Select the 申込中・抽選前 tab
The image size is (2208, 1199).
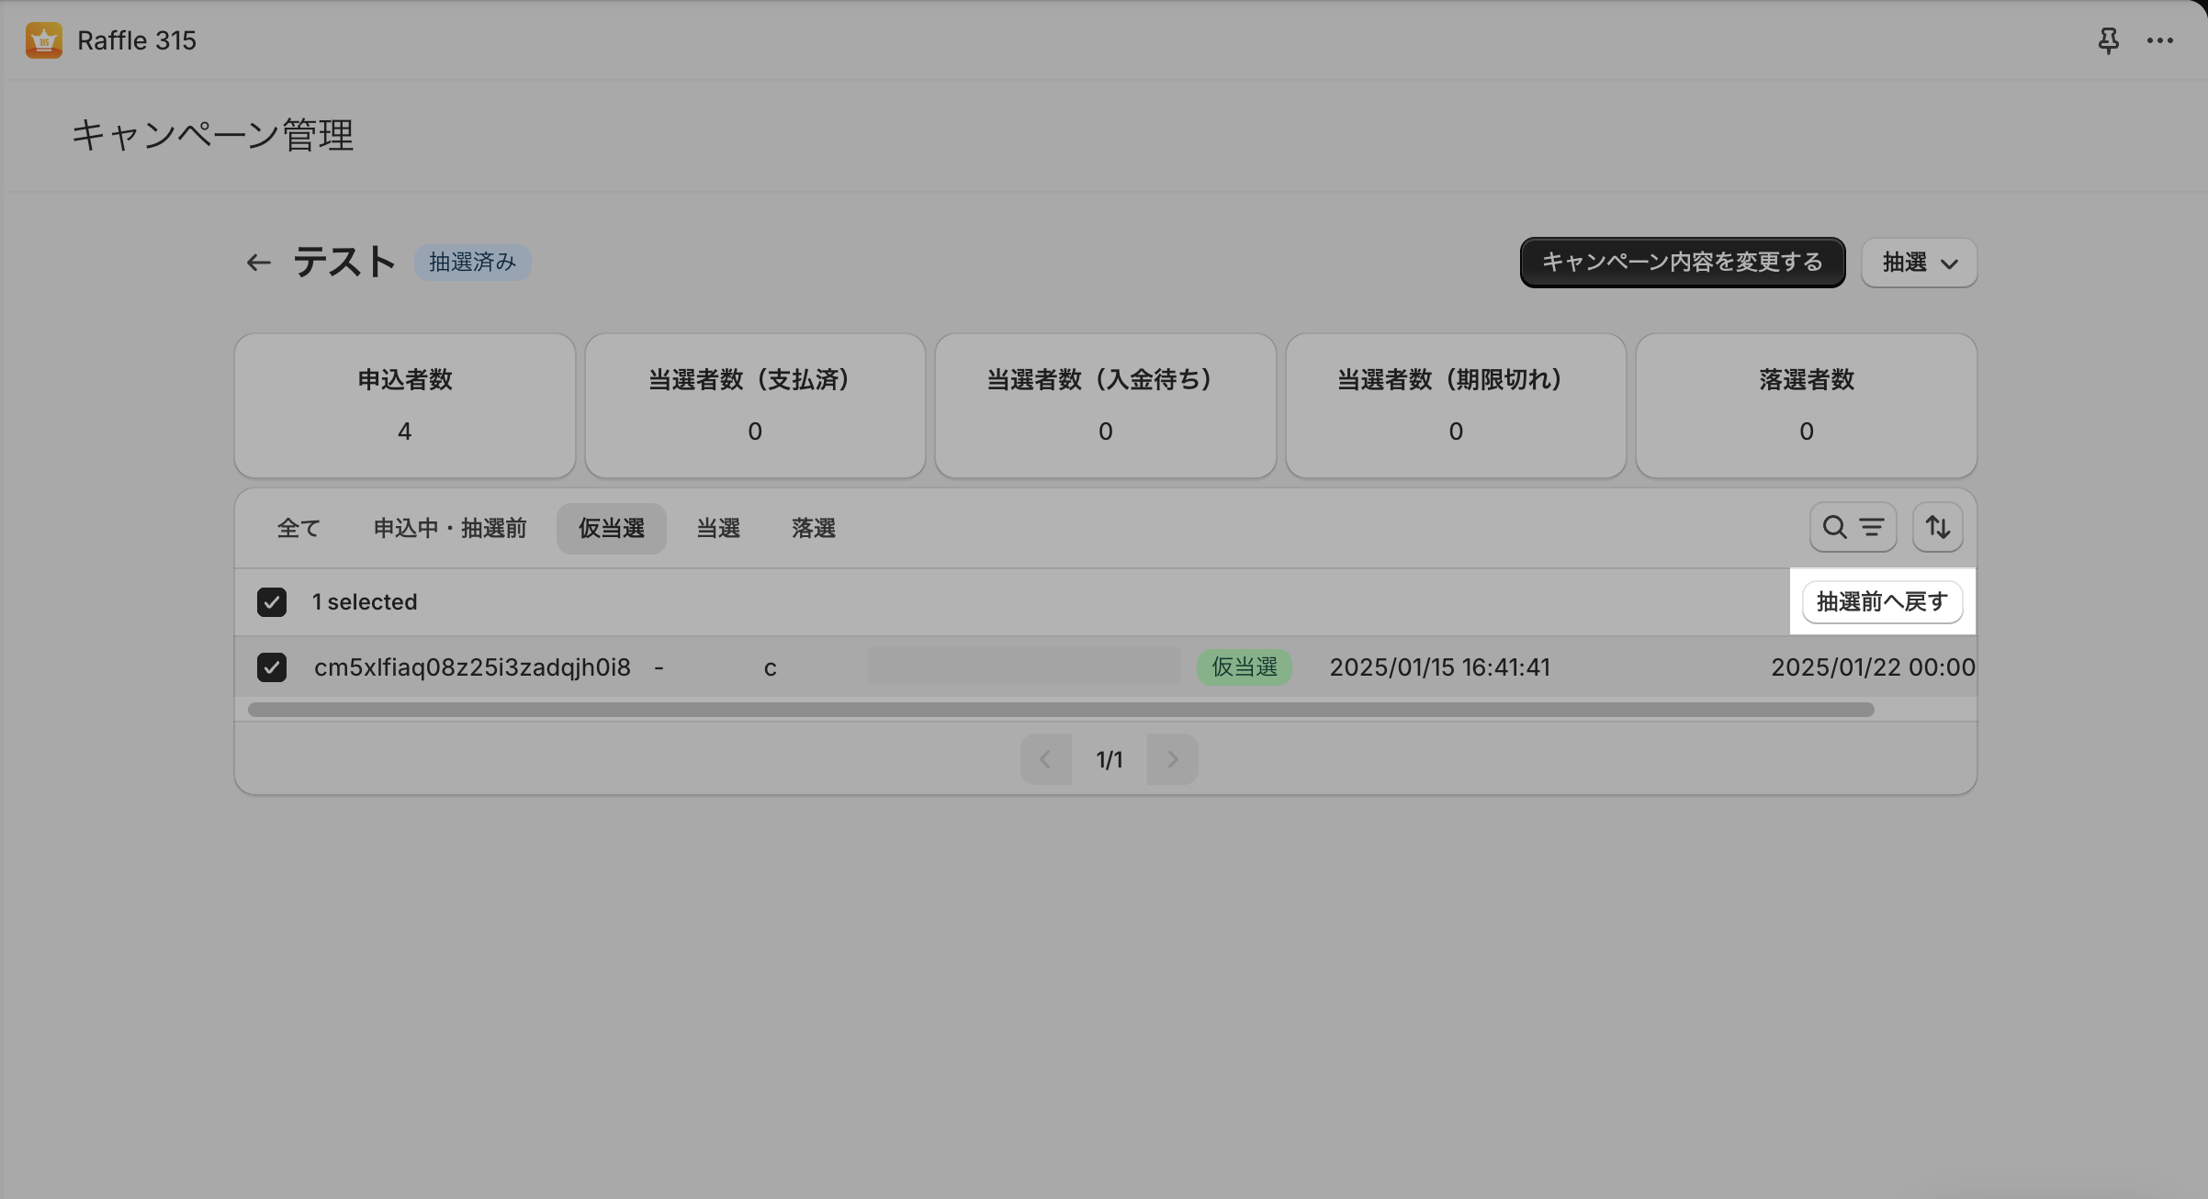point(449,529)
